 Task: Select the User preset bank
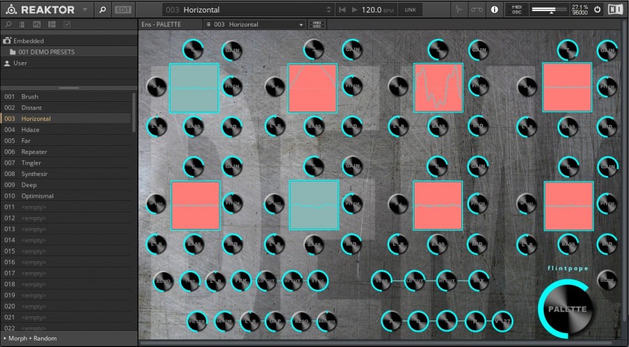20,64
